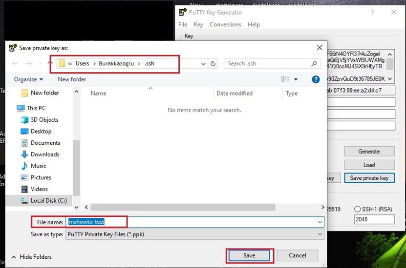Sort by Date modified column

tap(235, 93)
